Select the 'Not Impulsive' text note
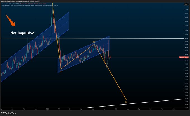Screen dimensions: 190x116 [22, 33]
